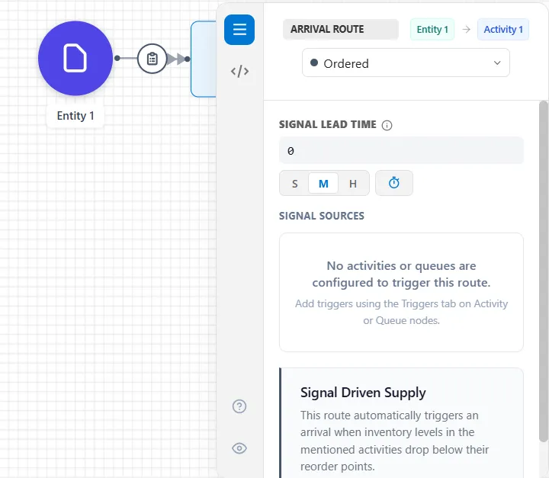The image size is (549, 478).
Task: Select the H hours unit
Action: point(353,184)
